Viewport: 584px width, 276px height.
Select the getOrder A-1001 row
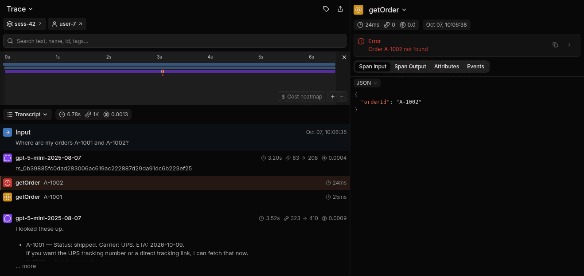175,197
